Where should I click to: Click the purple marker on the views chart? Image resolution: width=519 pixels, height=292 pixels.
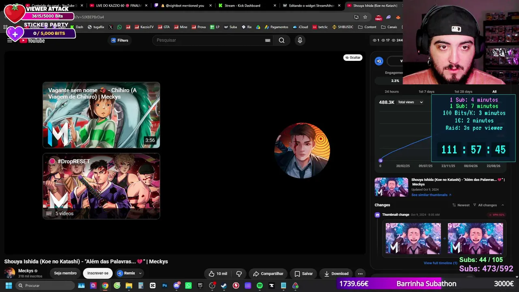[x=380, y=161]
